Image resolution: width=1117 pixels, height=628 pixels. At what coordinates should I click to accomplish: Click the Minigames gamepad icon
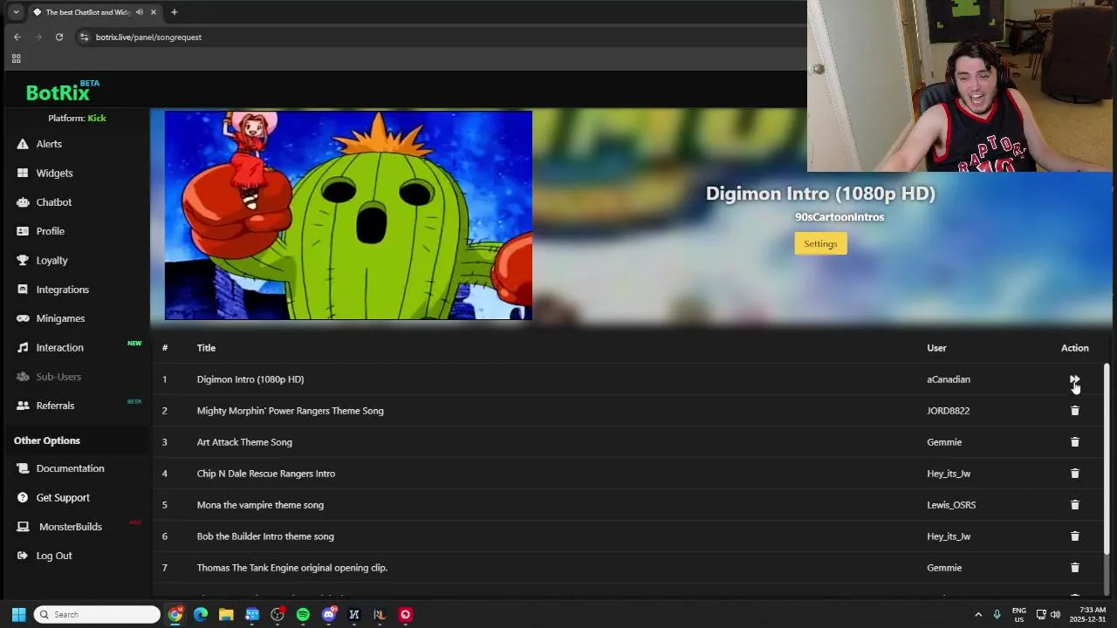point(23,318)
